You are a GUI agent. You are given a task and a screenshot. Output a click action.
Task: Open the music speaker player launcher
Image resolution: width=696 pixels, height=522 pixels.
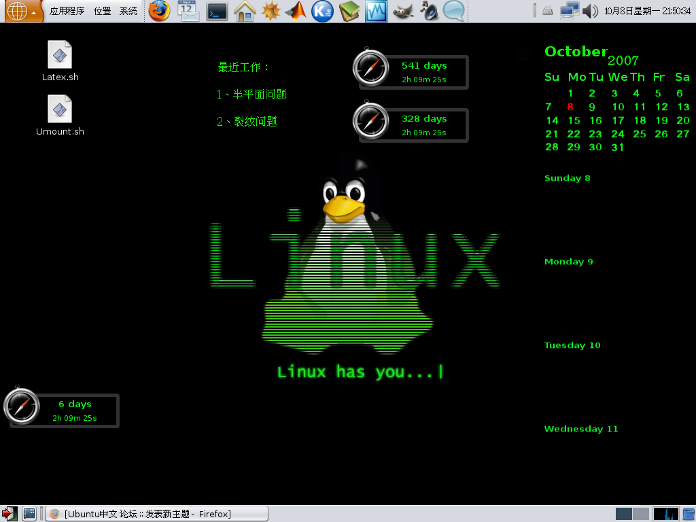[x=429, y=11]
